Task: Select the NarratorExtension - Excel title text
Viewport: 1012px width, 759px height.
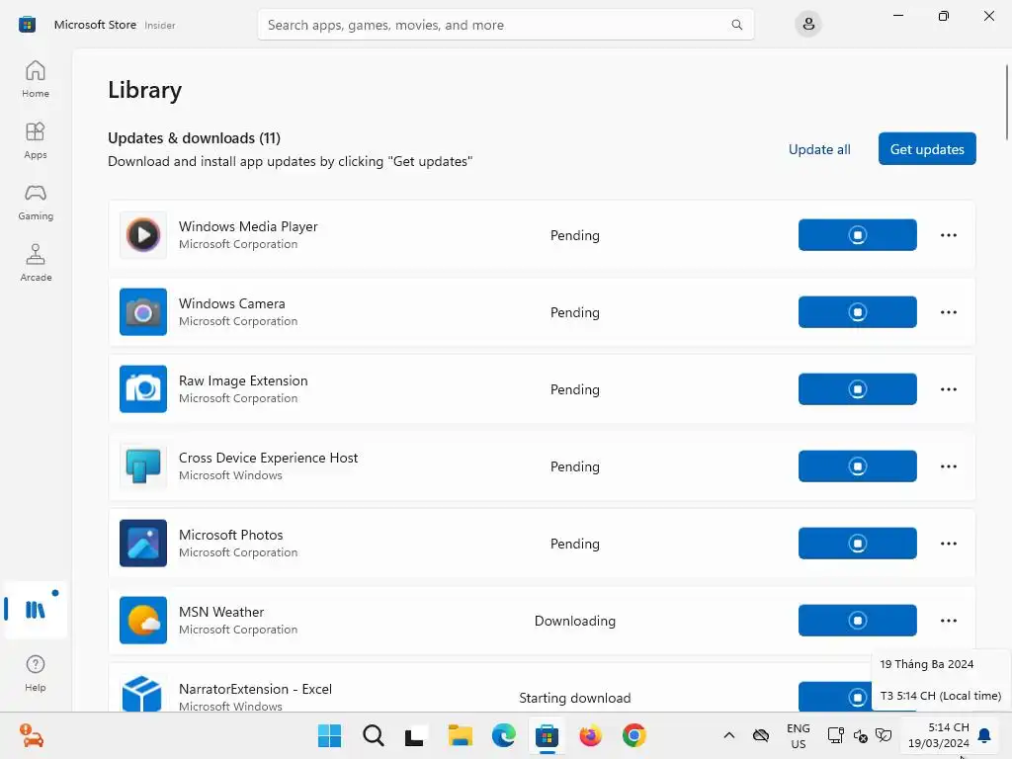Action: [255, 689]
